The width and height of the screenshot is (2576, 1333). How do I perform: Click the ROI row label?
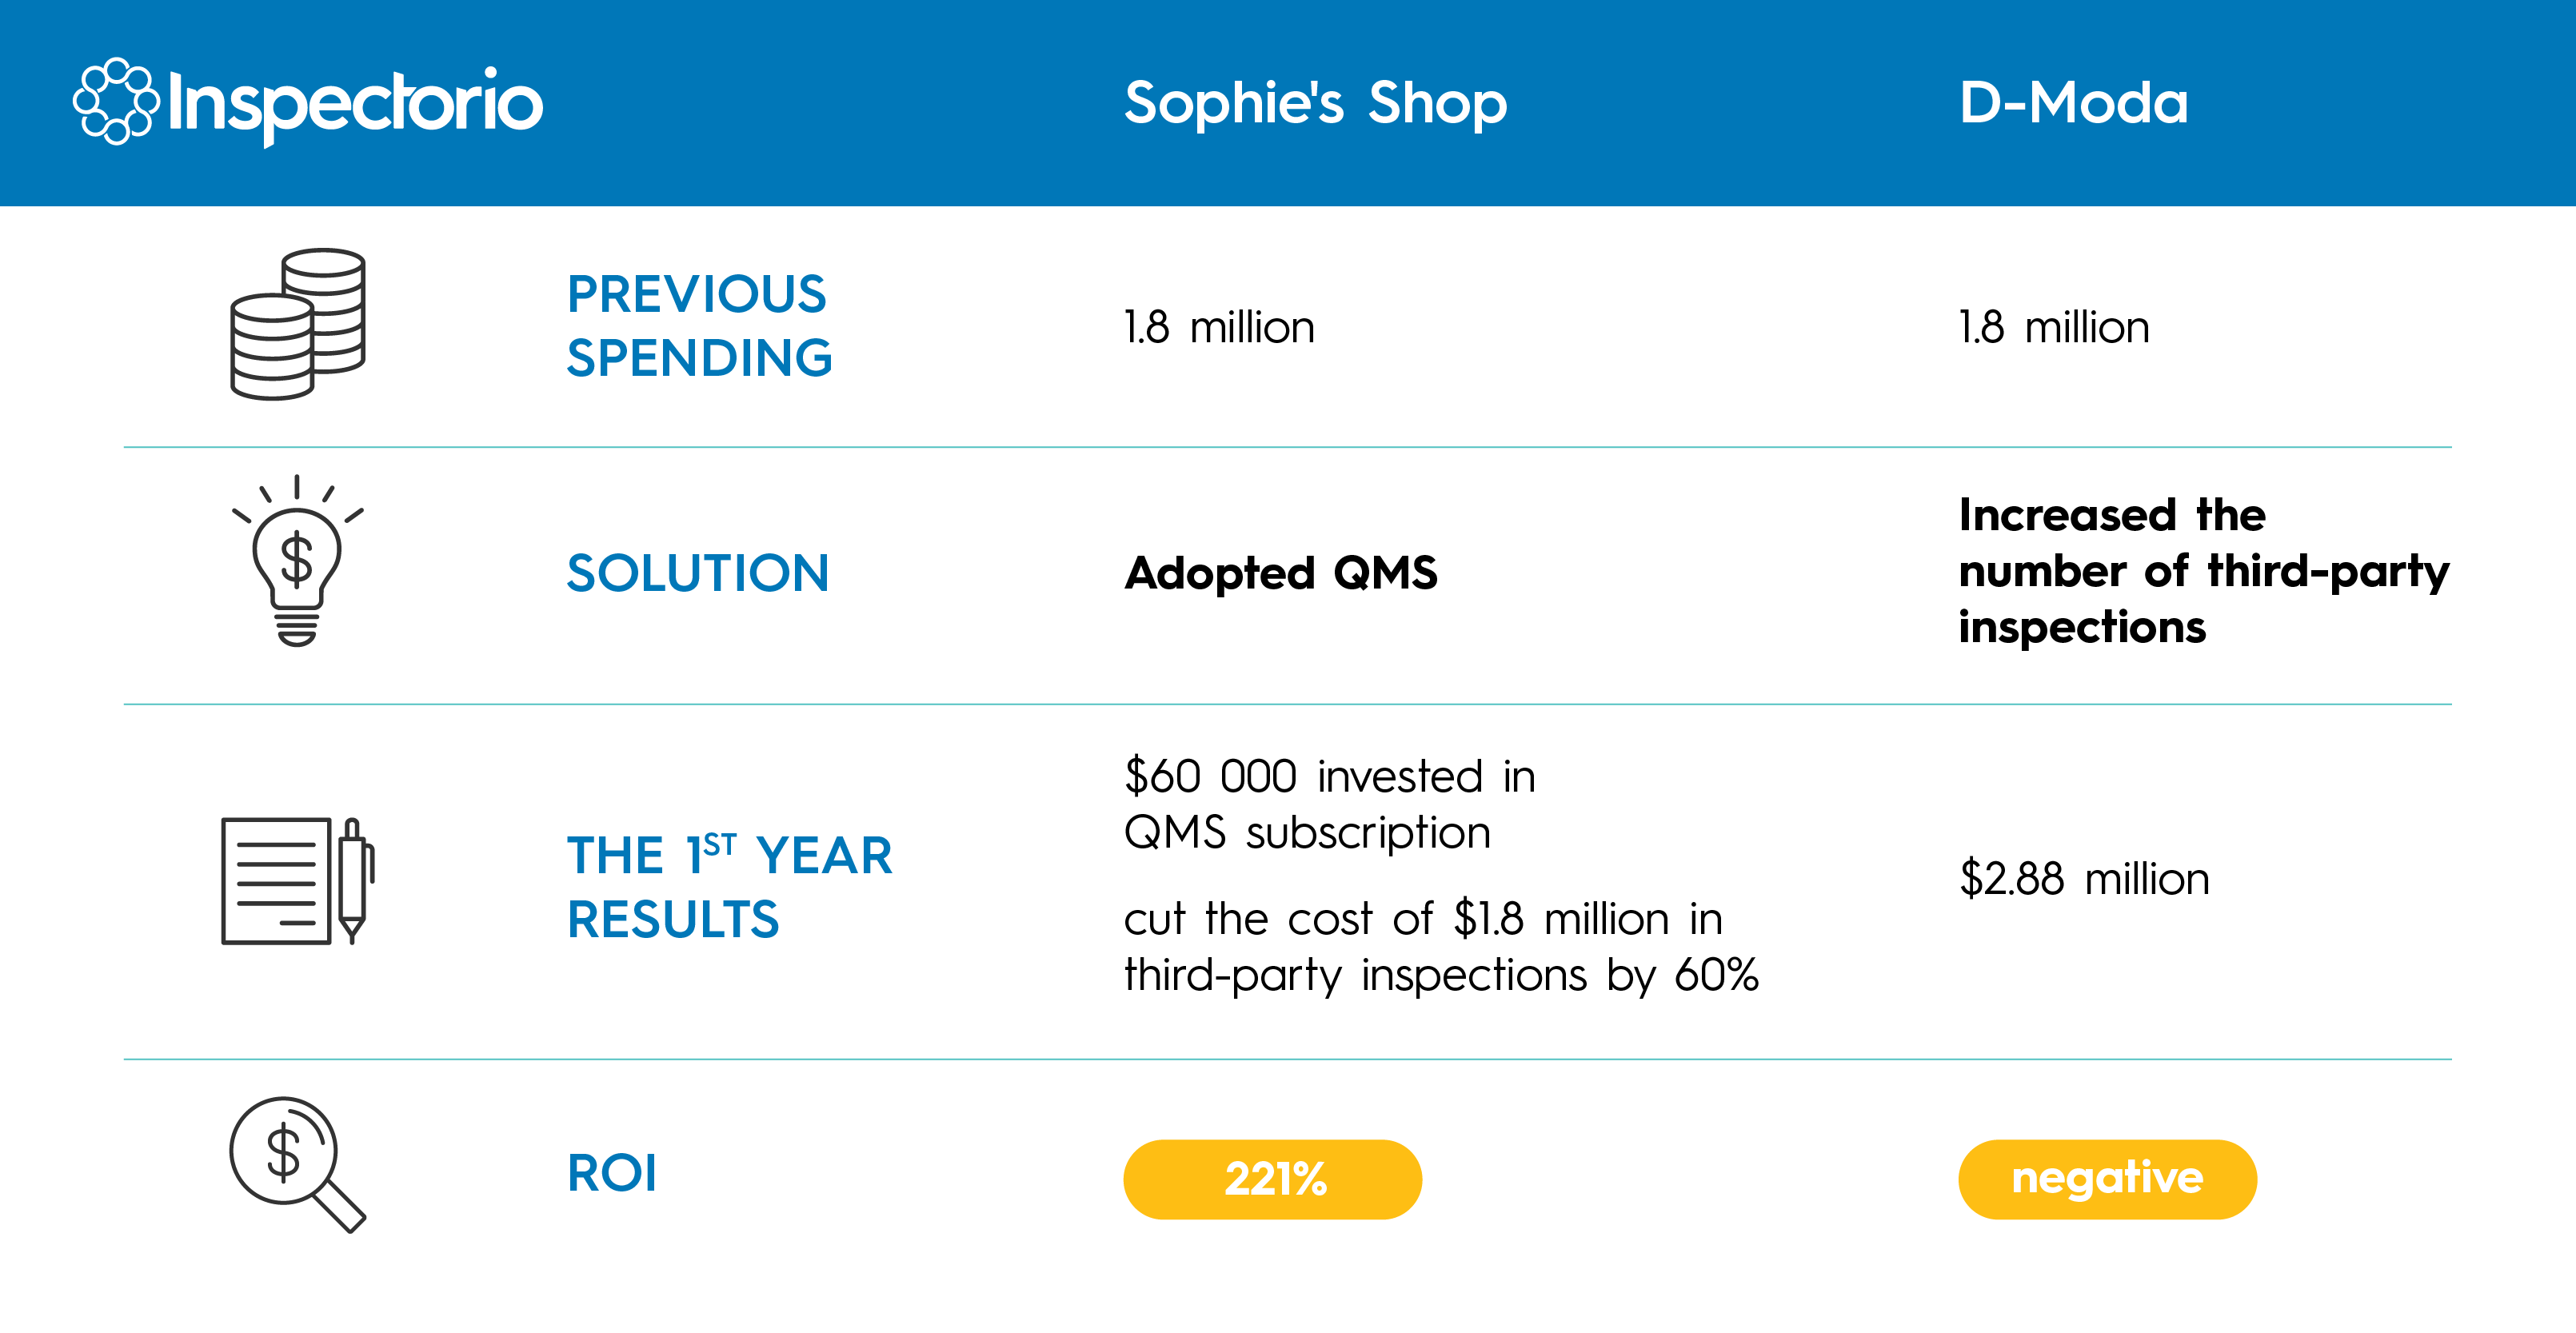click(612, 1173)
